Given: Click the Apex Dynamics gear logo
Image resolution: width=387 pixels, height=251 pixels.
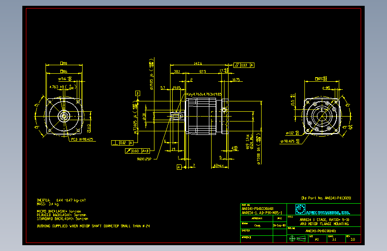Looking at the screenshot, I should tap(300, 209).
